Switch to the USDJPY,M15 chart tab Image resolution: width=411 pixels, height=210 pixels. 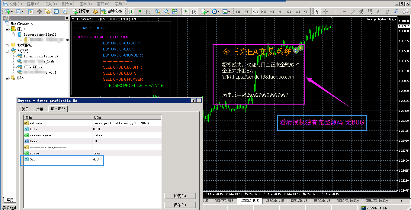pos(224,201)
